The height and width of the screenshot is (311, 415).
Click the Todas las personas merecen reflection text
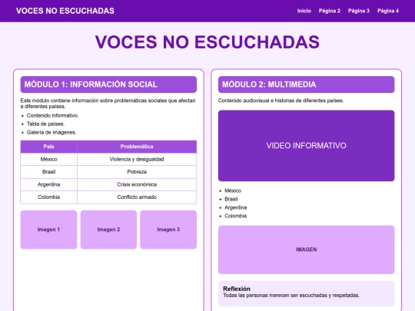tap(291, 296)
